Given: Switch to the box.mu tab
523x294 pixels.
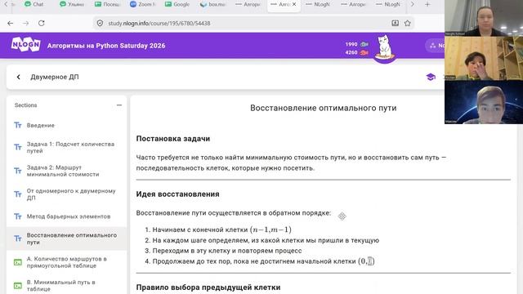Looking at the screenshot, I should pos(212,4).
